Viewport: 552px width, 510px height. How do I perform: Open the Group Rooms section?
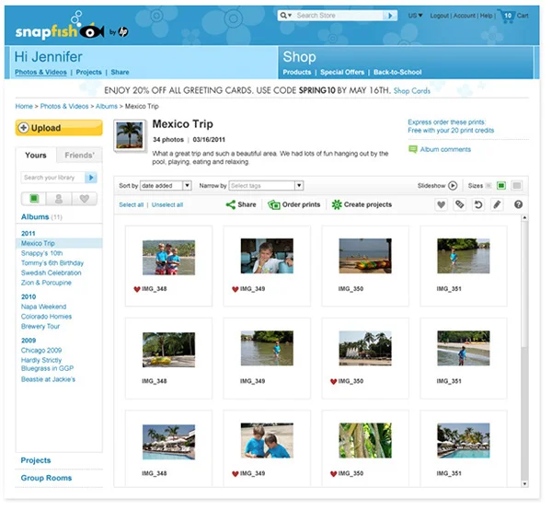pos(46,479)
